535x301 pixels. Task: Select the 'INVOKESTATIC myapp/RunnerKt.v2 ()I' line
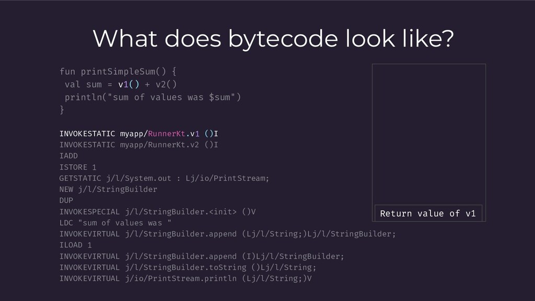138,145
